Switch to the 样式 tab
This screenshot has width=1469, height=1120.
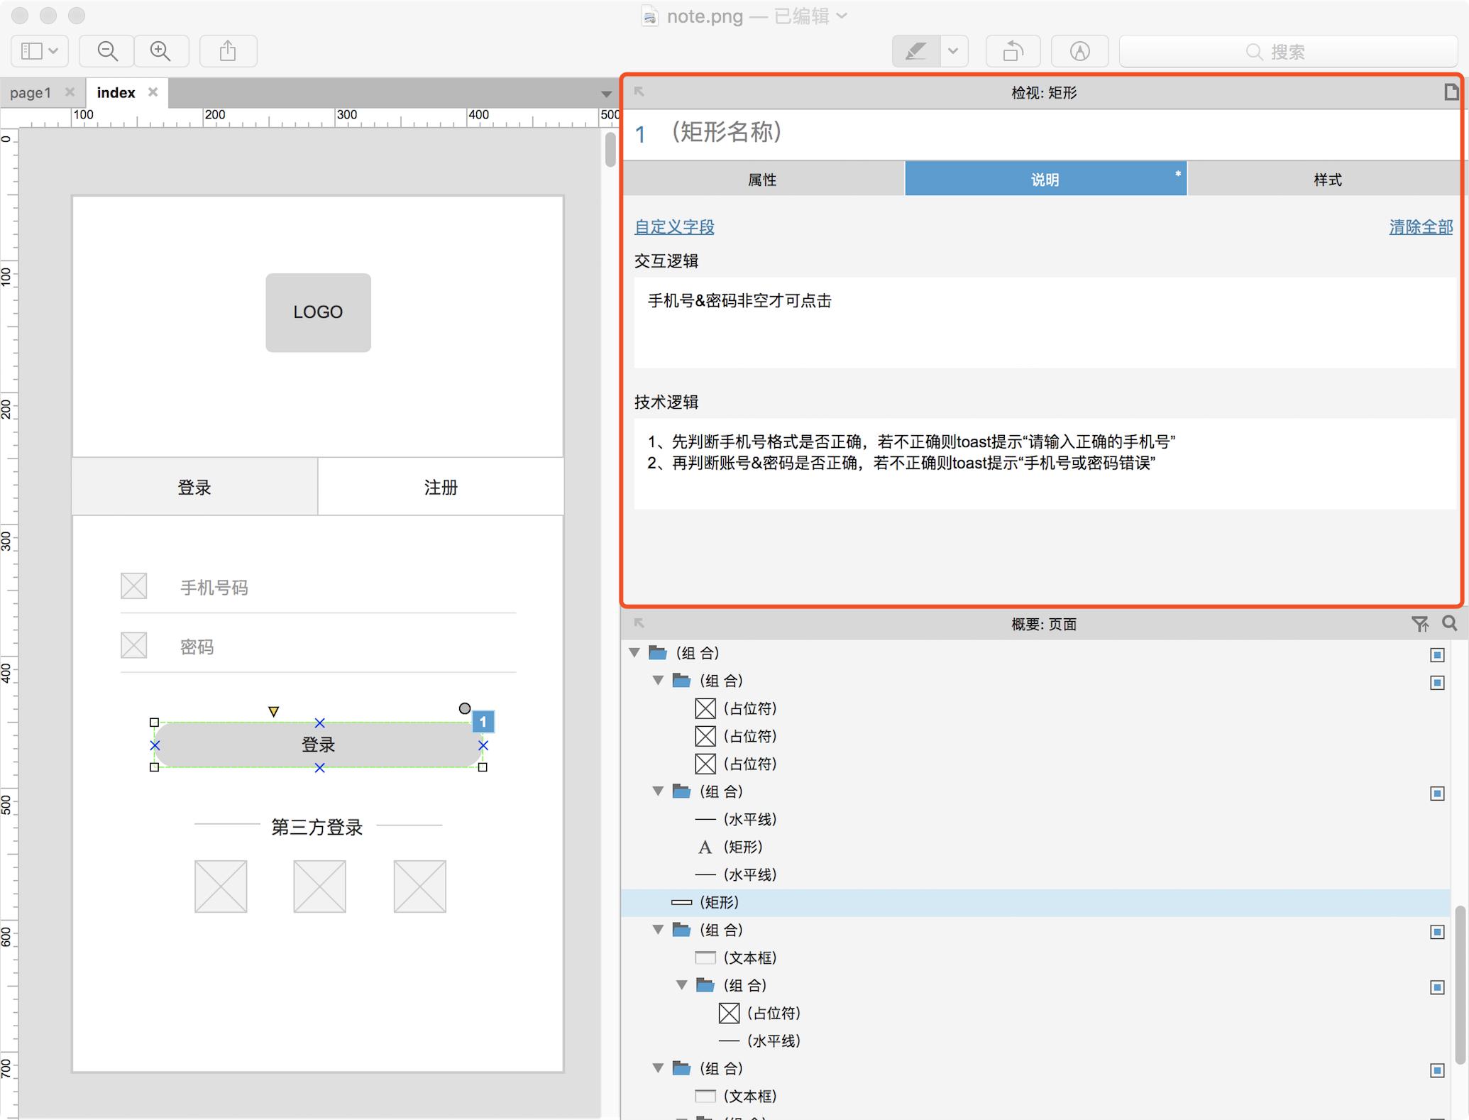1327,180
